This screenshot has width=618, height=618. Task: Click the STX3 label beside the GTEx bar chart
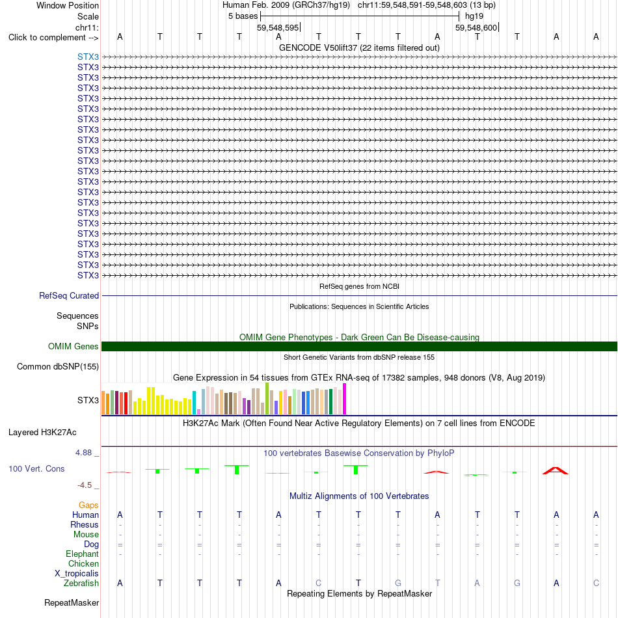tap(88, 401)
